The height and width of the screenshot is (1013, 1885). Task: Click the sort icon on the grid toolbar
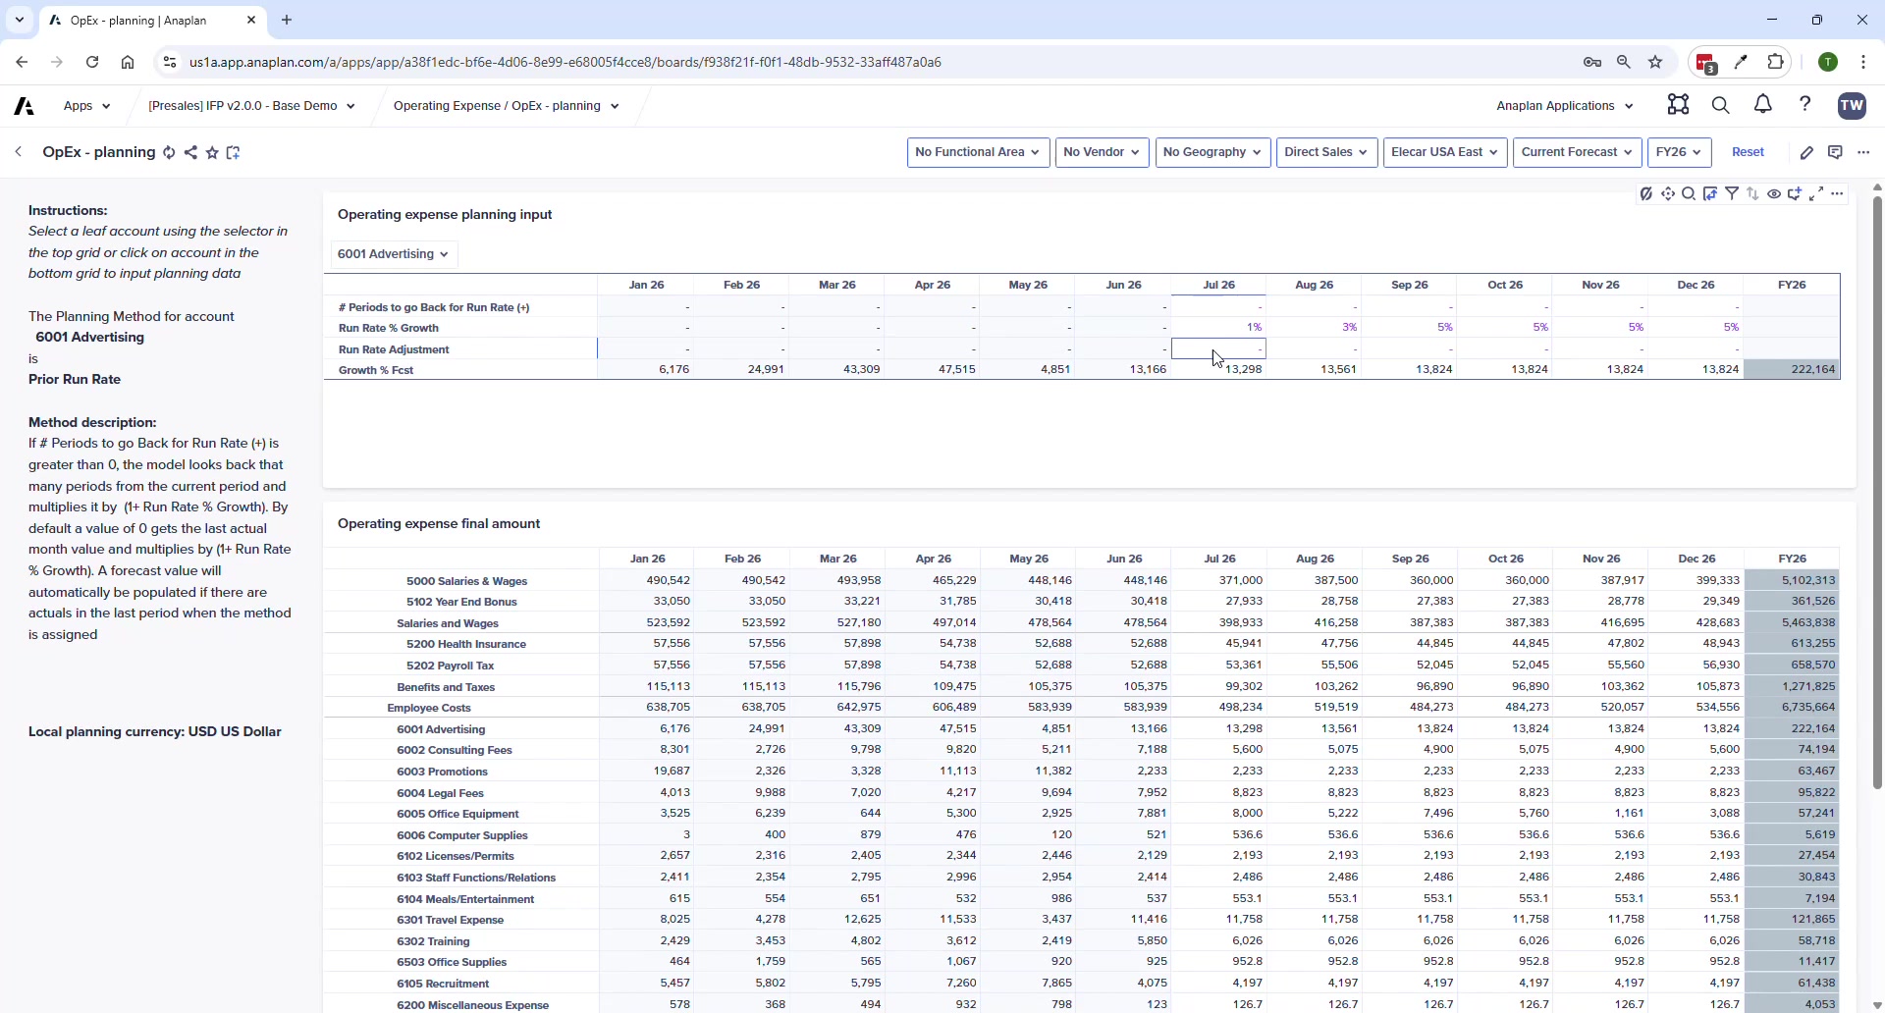(1753, 193)
